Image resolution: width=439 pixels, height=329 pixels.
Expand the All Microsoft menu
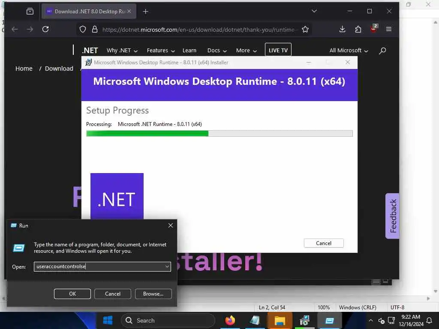(x=349, y=51)
